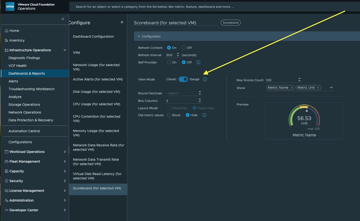Screen dimensions: 360x221
Task: Set Self Provider to On
Action: 169,62
